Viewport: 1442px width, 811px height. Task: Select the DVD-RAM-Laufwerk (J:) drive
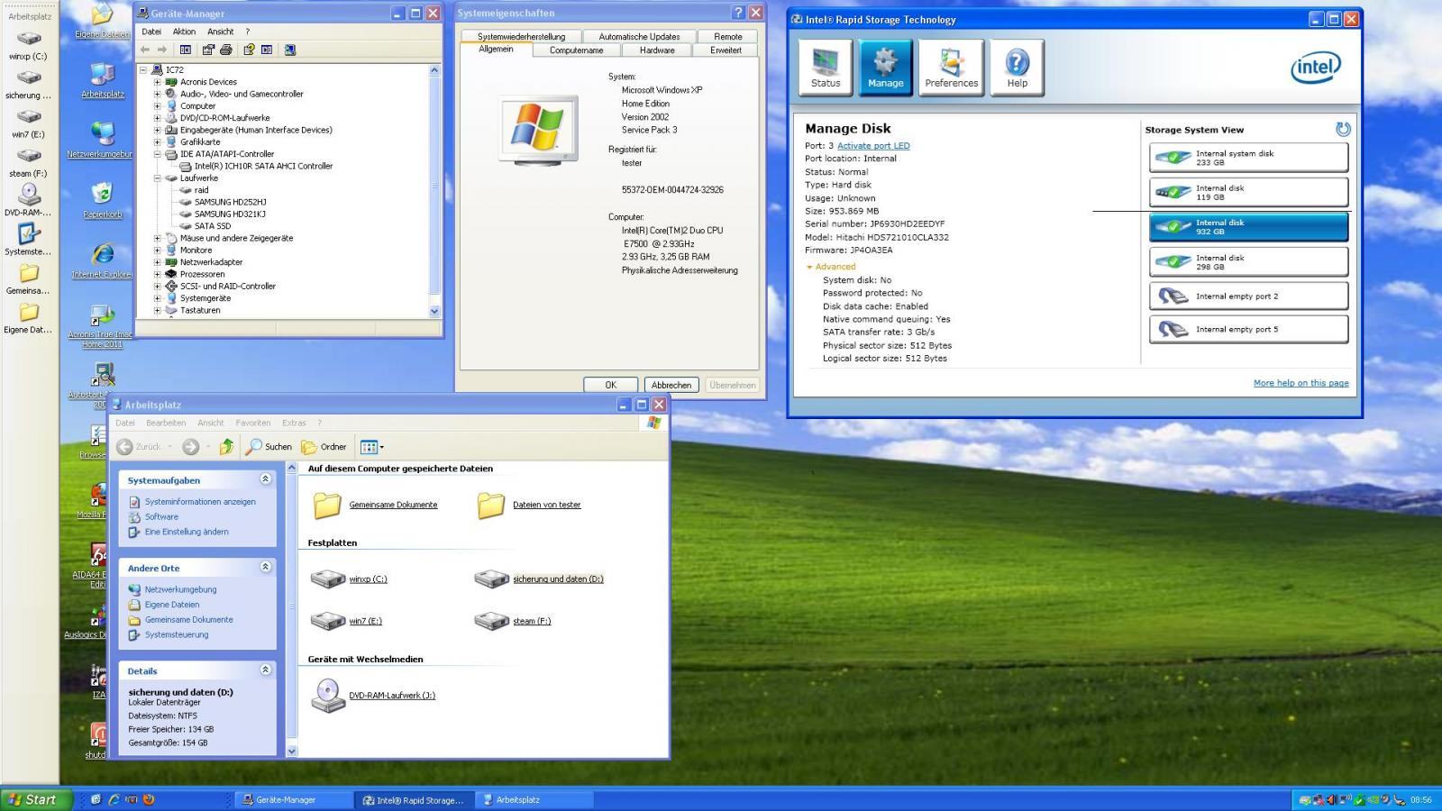(x=373, y=696)
